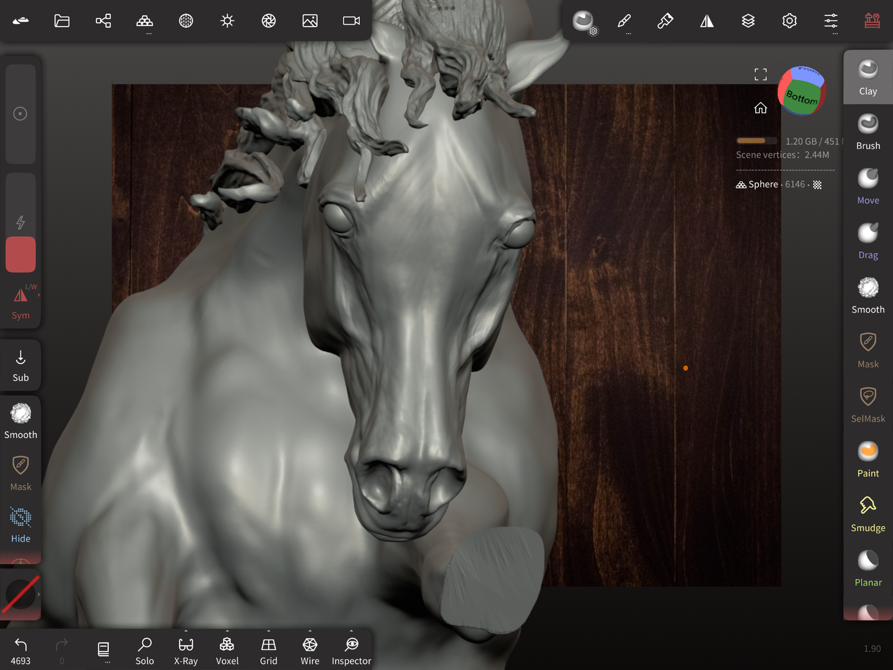The height and width of the screenshot is (670, 893).
Task: Open the background image icon
Action: pos(310,20)
